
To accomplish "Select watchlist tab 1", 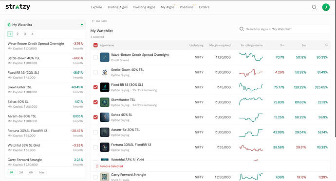I will pos(10,33).
